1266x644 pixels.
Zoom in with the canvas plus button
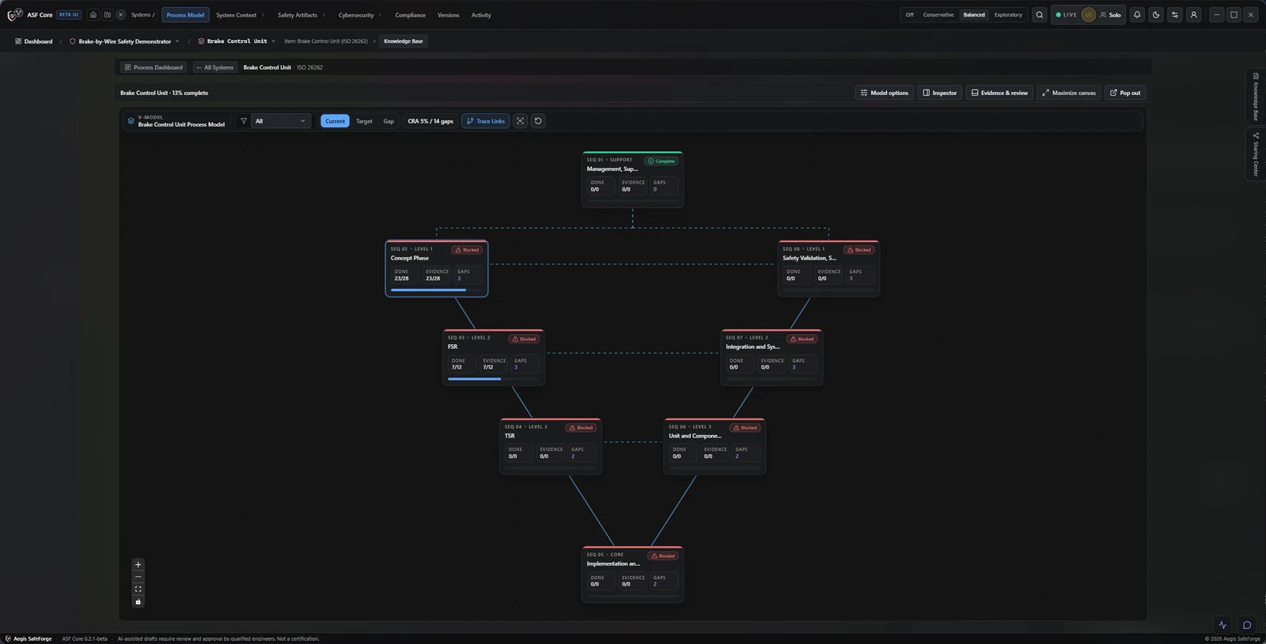138,565
